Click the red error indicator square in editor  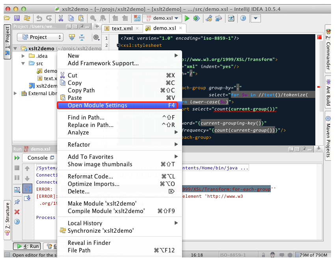tap(319, 37)
